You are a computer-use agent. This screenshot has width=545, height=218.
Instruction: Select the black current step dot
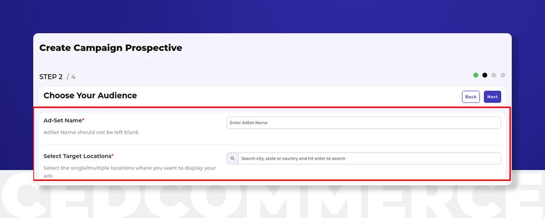(x=485, y=75)
